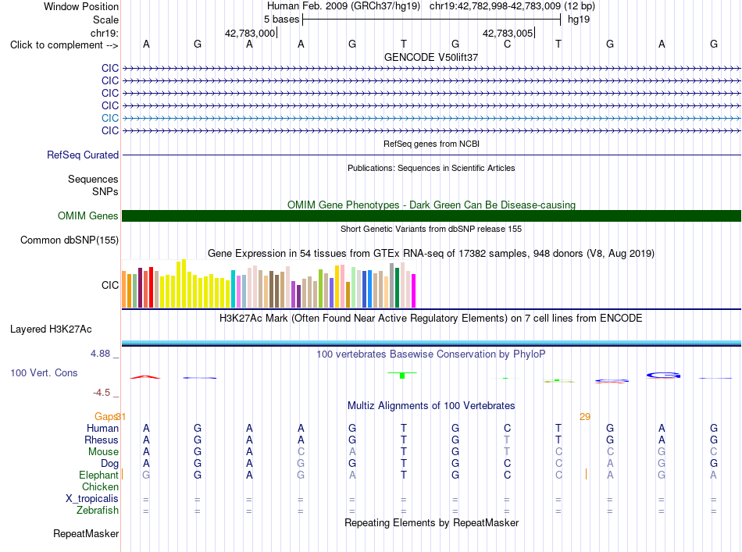
Task: Click the C base in the complement row
Action: point(507,45)
